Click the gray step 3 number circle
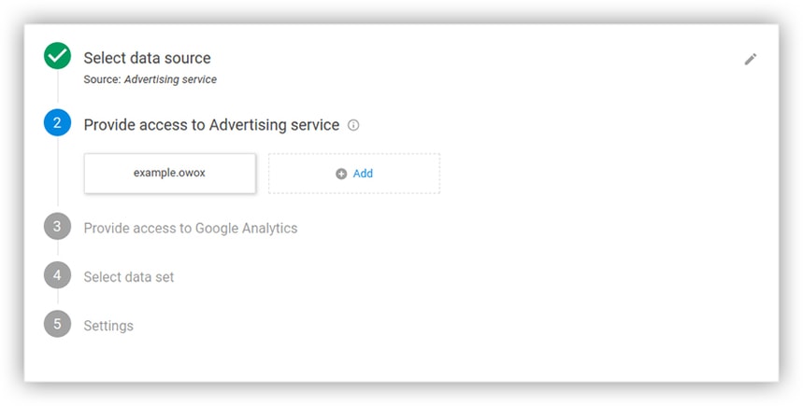 click(57, 227)
